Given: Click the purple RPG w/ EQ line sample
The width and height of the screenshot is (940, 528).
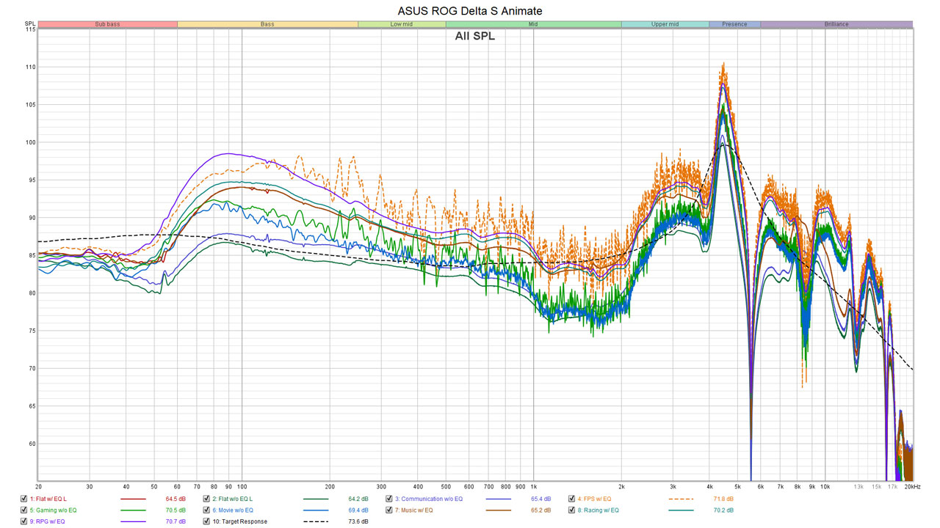Looking at the screenshot, I should (133, 521).
